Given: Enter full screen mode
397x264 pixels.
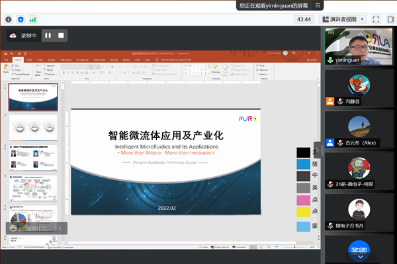Looking at the screenshot, I should pos(375,20).
